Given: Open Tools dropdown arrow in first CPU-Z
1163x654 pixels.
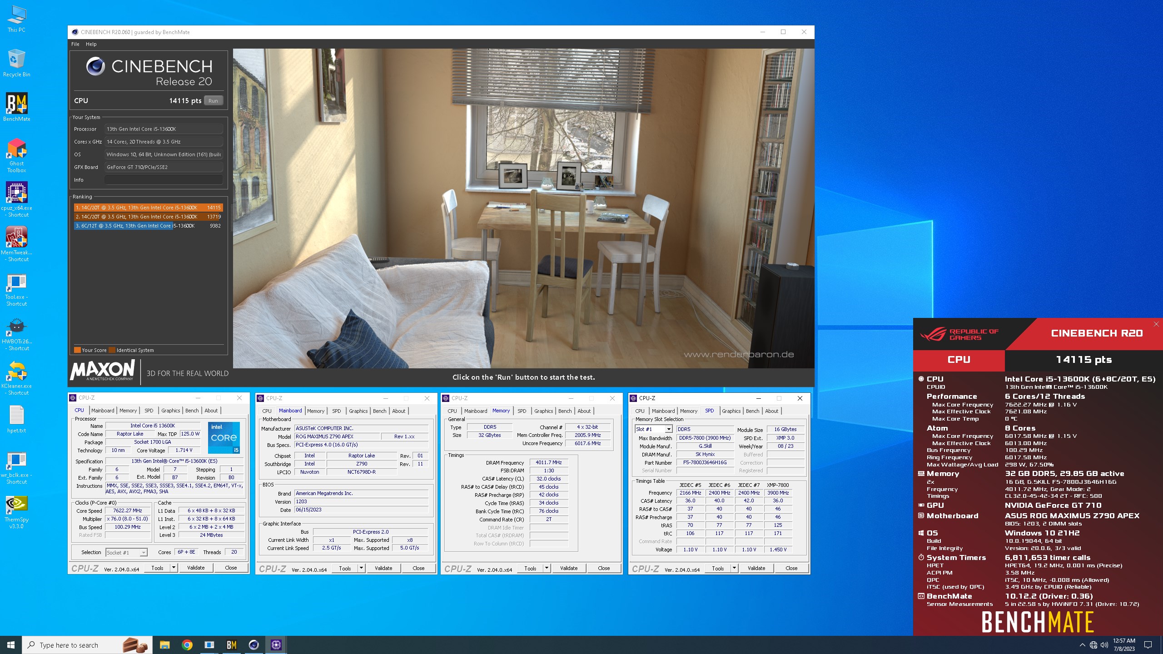Looking at the screenshot, I should 173,568.
